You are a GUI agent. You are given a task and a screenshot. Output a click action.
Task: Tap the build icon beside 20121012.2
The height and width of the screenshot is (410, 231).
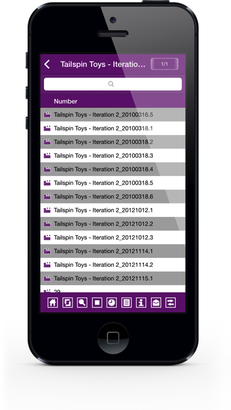pos(47,224)
